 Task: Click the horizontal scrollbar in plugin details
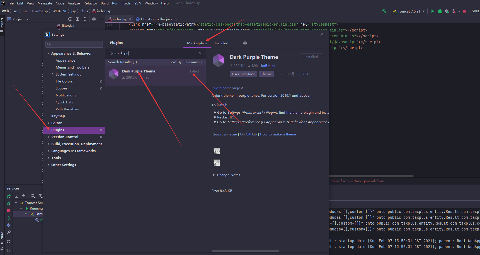click(245, 251)
